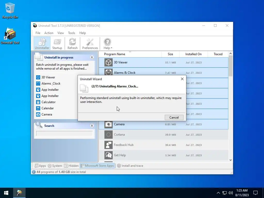Open the Windows Start menu
The height and width of the screenshot is (198, 264).
[6, 193]
